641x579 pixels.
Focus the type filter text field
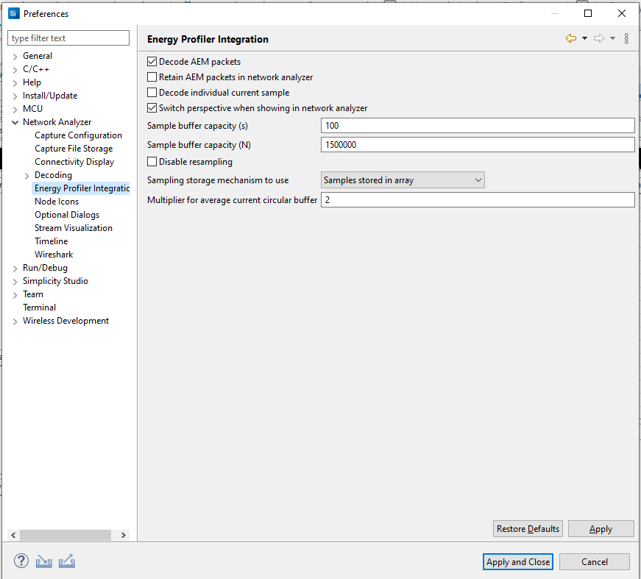(68, 38)
